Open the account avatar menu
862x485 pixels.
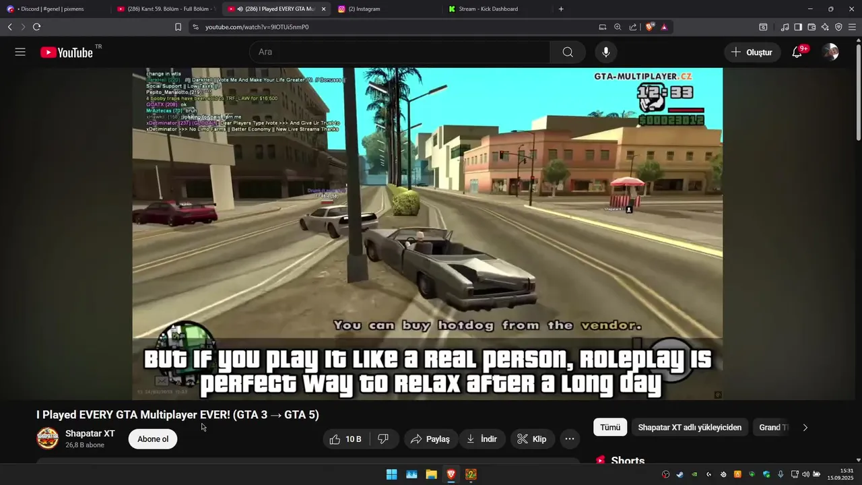(x=830, y=52)
